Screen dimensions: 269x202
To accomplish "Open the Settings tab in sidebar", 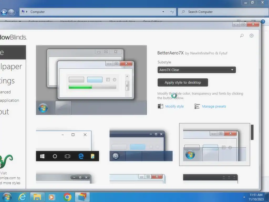I will click(7, 81).
